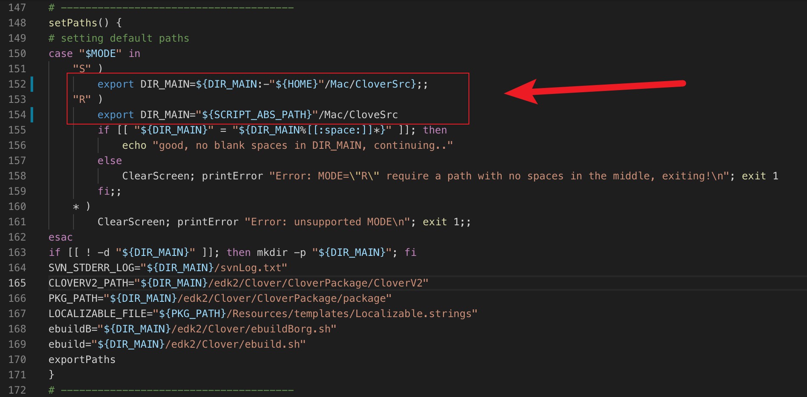Click the 'esac' keyword on line 162
The image size is (807, 397).
tap(61, 237)
